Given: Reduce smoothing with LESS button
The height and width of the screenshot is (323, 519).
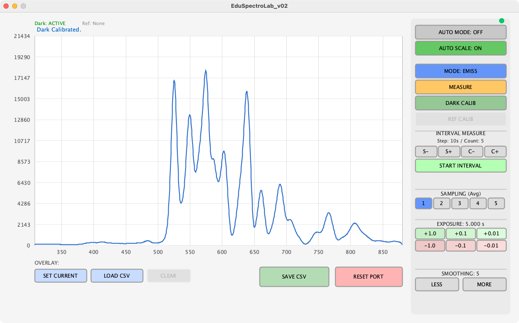Looking at the screenshot, I should click(x=436, y=285).
